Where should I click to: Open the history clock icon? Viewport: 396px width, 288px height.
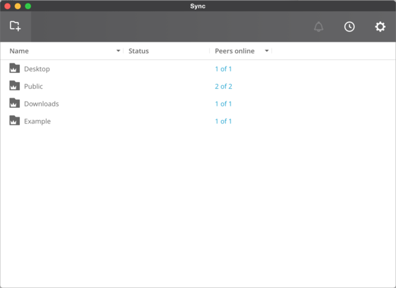(349, 27)
